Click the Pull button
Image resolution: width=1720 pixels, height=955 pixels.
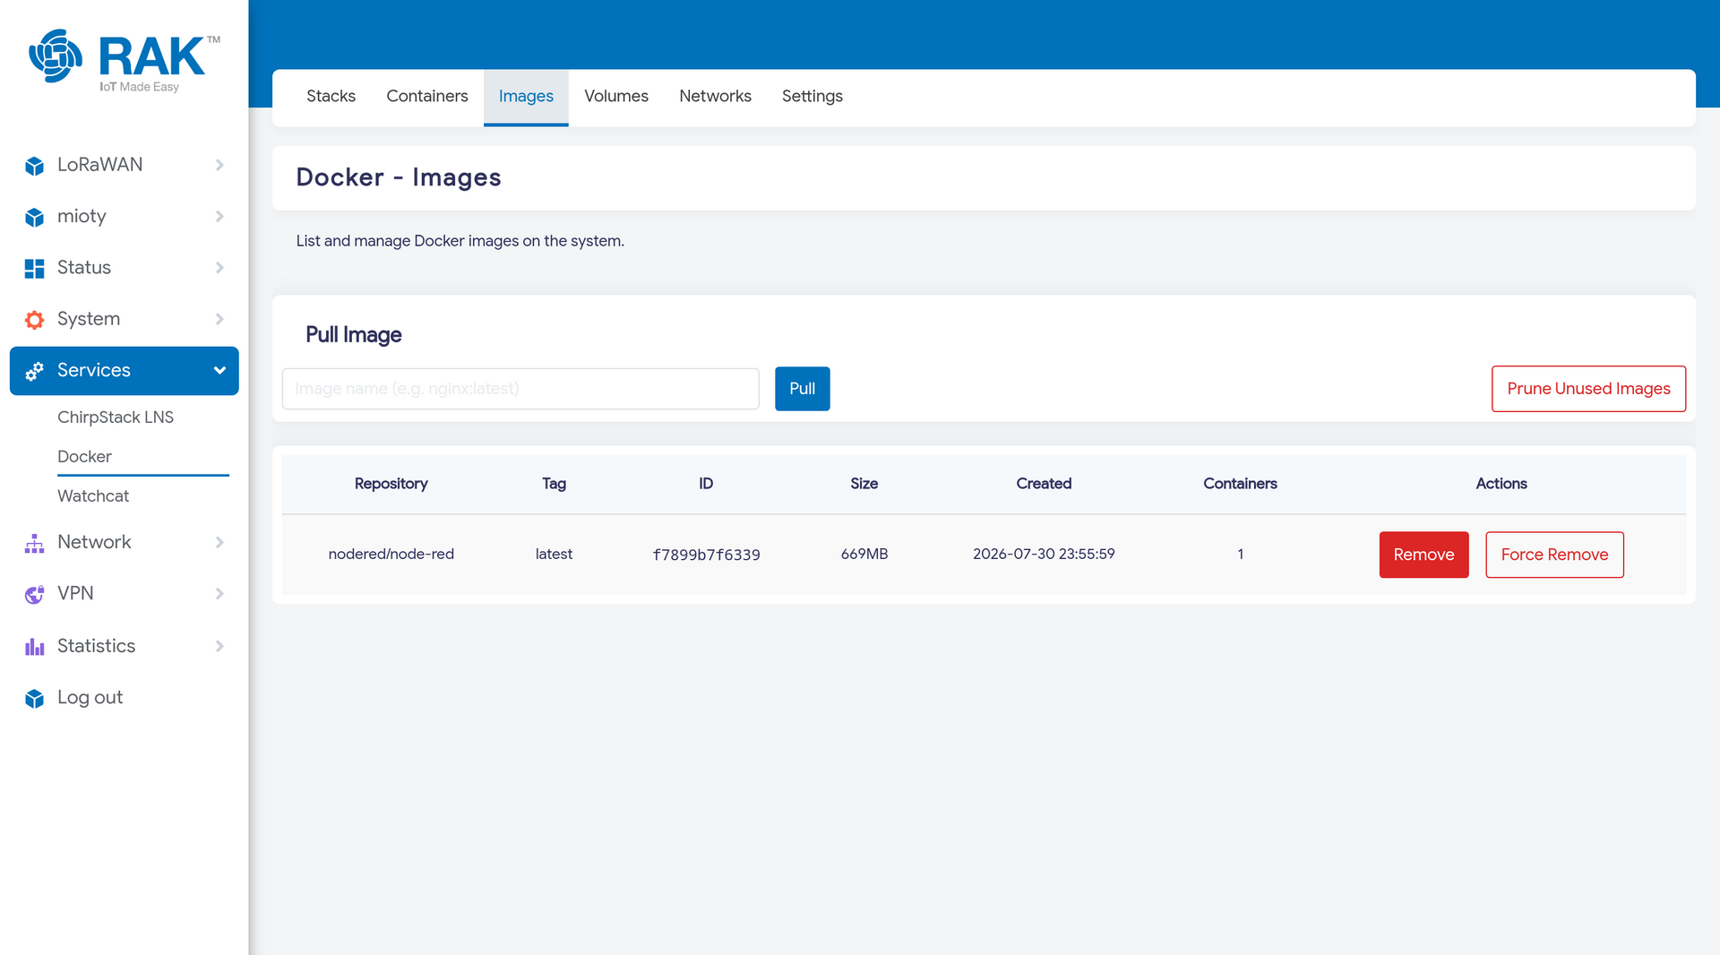coord(803,389)
